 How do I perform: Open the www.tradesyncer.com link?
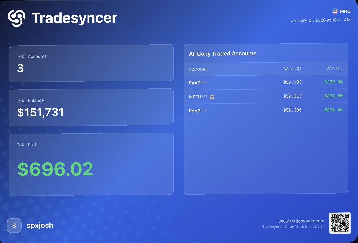(x=301, y=221)
